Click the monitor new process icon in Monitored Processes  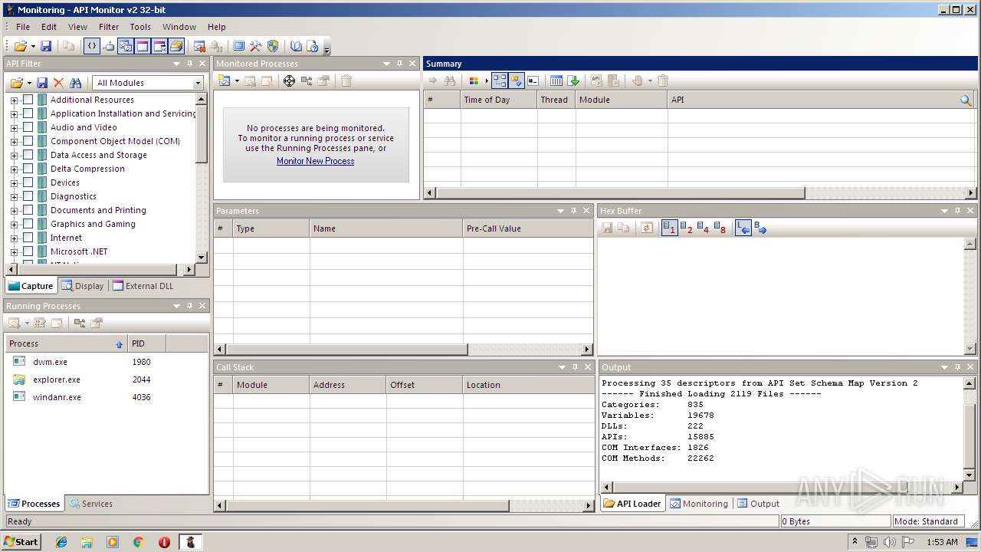(224, 80)
